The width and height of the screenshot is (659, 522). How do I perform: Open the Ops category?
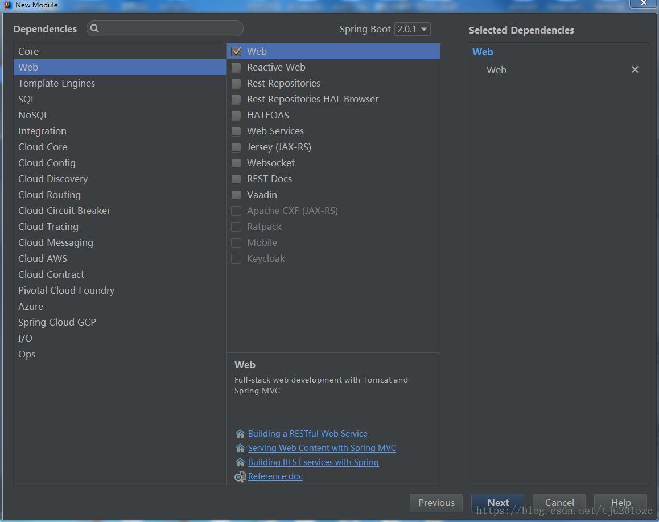click(x=120, y=355)
